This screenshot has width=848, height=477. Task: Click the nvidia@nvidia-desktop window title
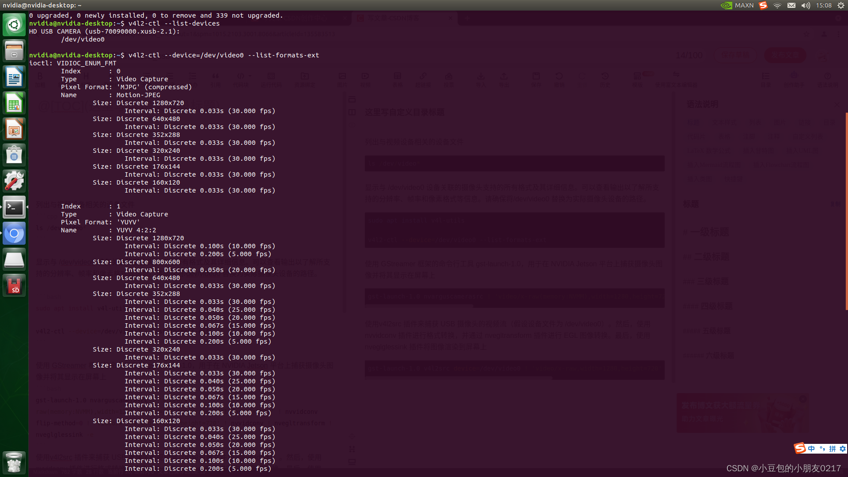[42, 5]
